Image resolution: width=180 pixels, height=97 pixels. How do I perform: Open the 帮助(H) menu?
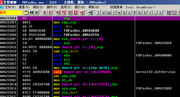94,7
